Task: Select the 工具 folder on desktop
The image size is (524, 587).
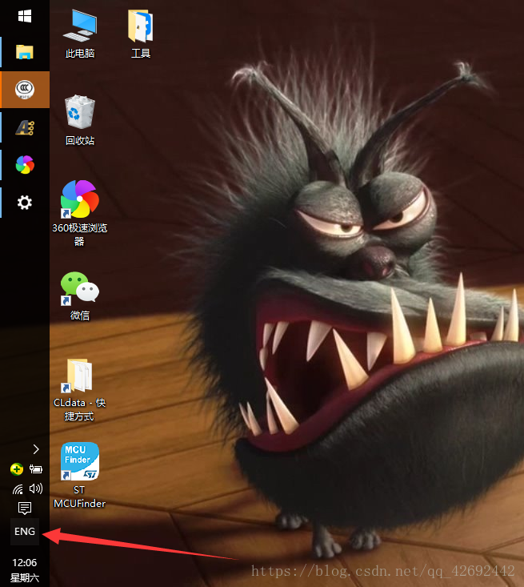Action: coord(141,34)
